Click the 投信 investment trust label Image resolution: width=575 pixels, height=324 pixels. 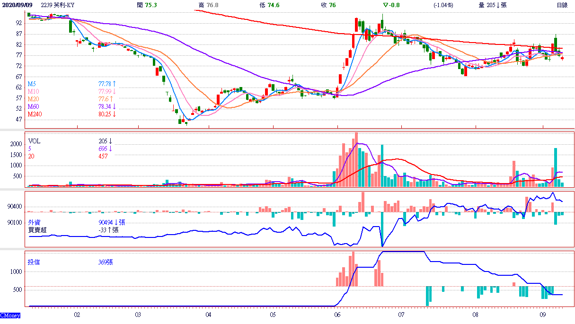tap(35, 262)
